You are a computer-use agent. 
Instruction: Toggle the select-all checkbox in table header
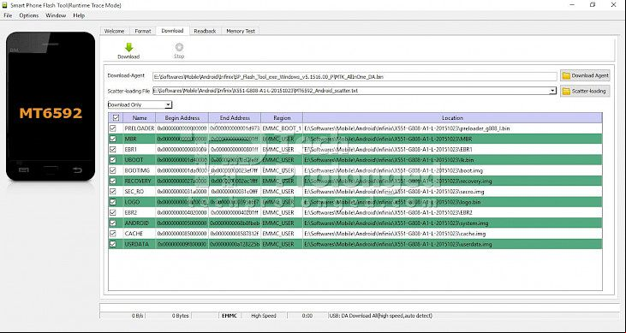pos(116,118)
